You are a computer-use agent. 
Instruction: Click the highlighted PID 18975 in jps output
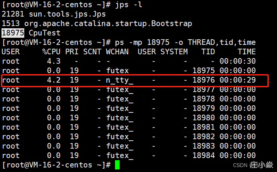coord(13,33)
